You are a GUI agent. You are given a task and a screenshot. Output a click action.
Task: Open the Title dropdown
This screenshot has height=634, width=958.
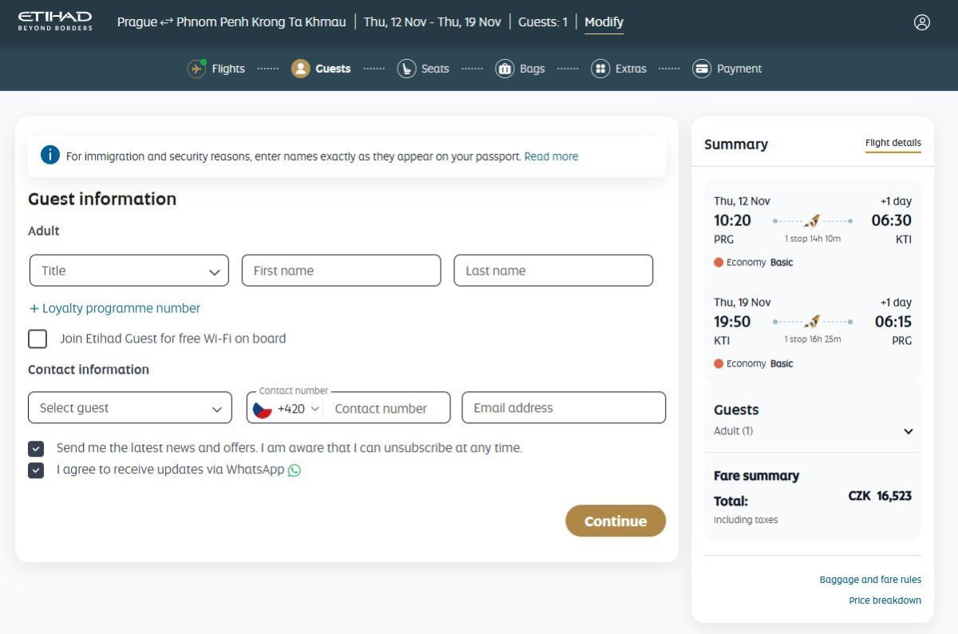click(129, 271)
